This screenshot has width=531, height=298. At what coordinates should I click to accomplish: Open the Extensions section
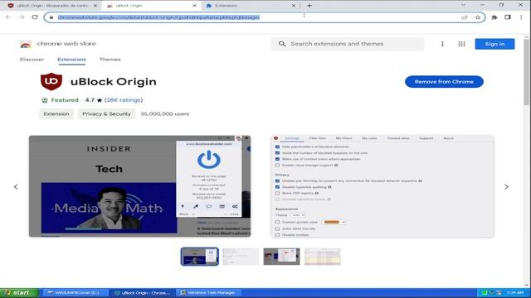[72, 60]
